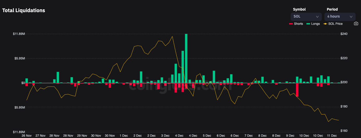Click the 1 Dec date label
The width and height of the screenshot is (361, 138).
click(x=124, y=136)
